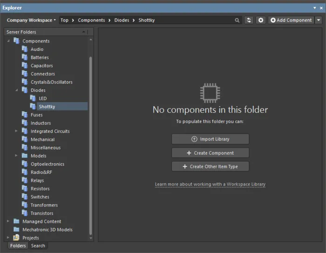Click the Crystals&Oscillators folder icon
The height and width of the screenshot is (253, 326).
(25, 82)
